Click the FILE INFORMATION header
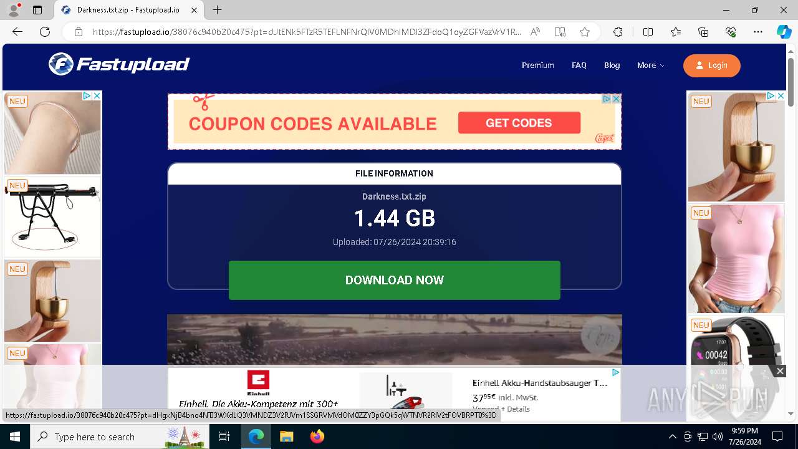This screenshot has height=449, width=798. (x=394, y=173)
